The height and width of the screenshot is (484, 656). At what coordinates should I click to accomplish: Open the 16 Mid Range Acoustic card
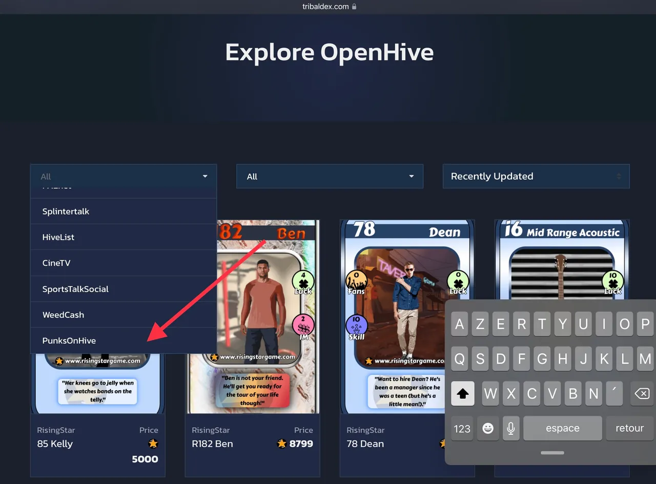[562, 260]
